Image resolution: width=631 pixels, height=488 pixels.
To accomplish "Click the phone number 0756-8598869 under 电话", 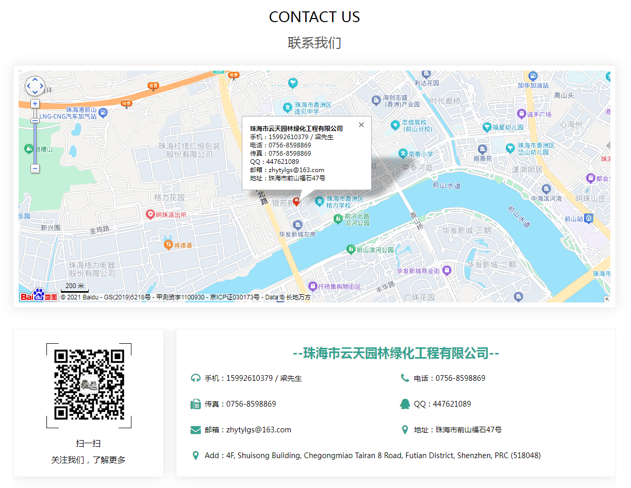I will click(460, 378).
